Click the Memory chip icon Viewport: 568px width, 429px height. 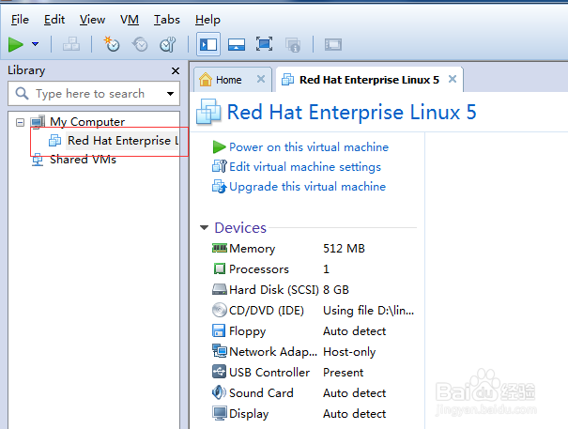coord(220,248)
